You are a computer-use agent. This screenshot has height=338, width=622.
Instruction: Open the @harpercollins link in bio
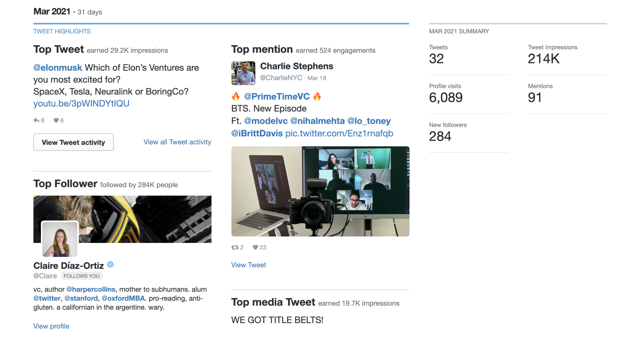pyautogui.click(x=91, y=289)
